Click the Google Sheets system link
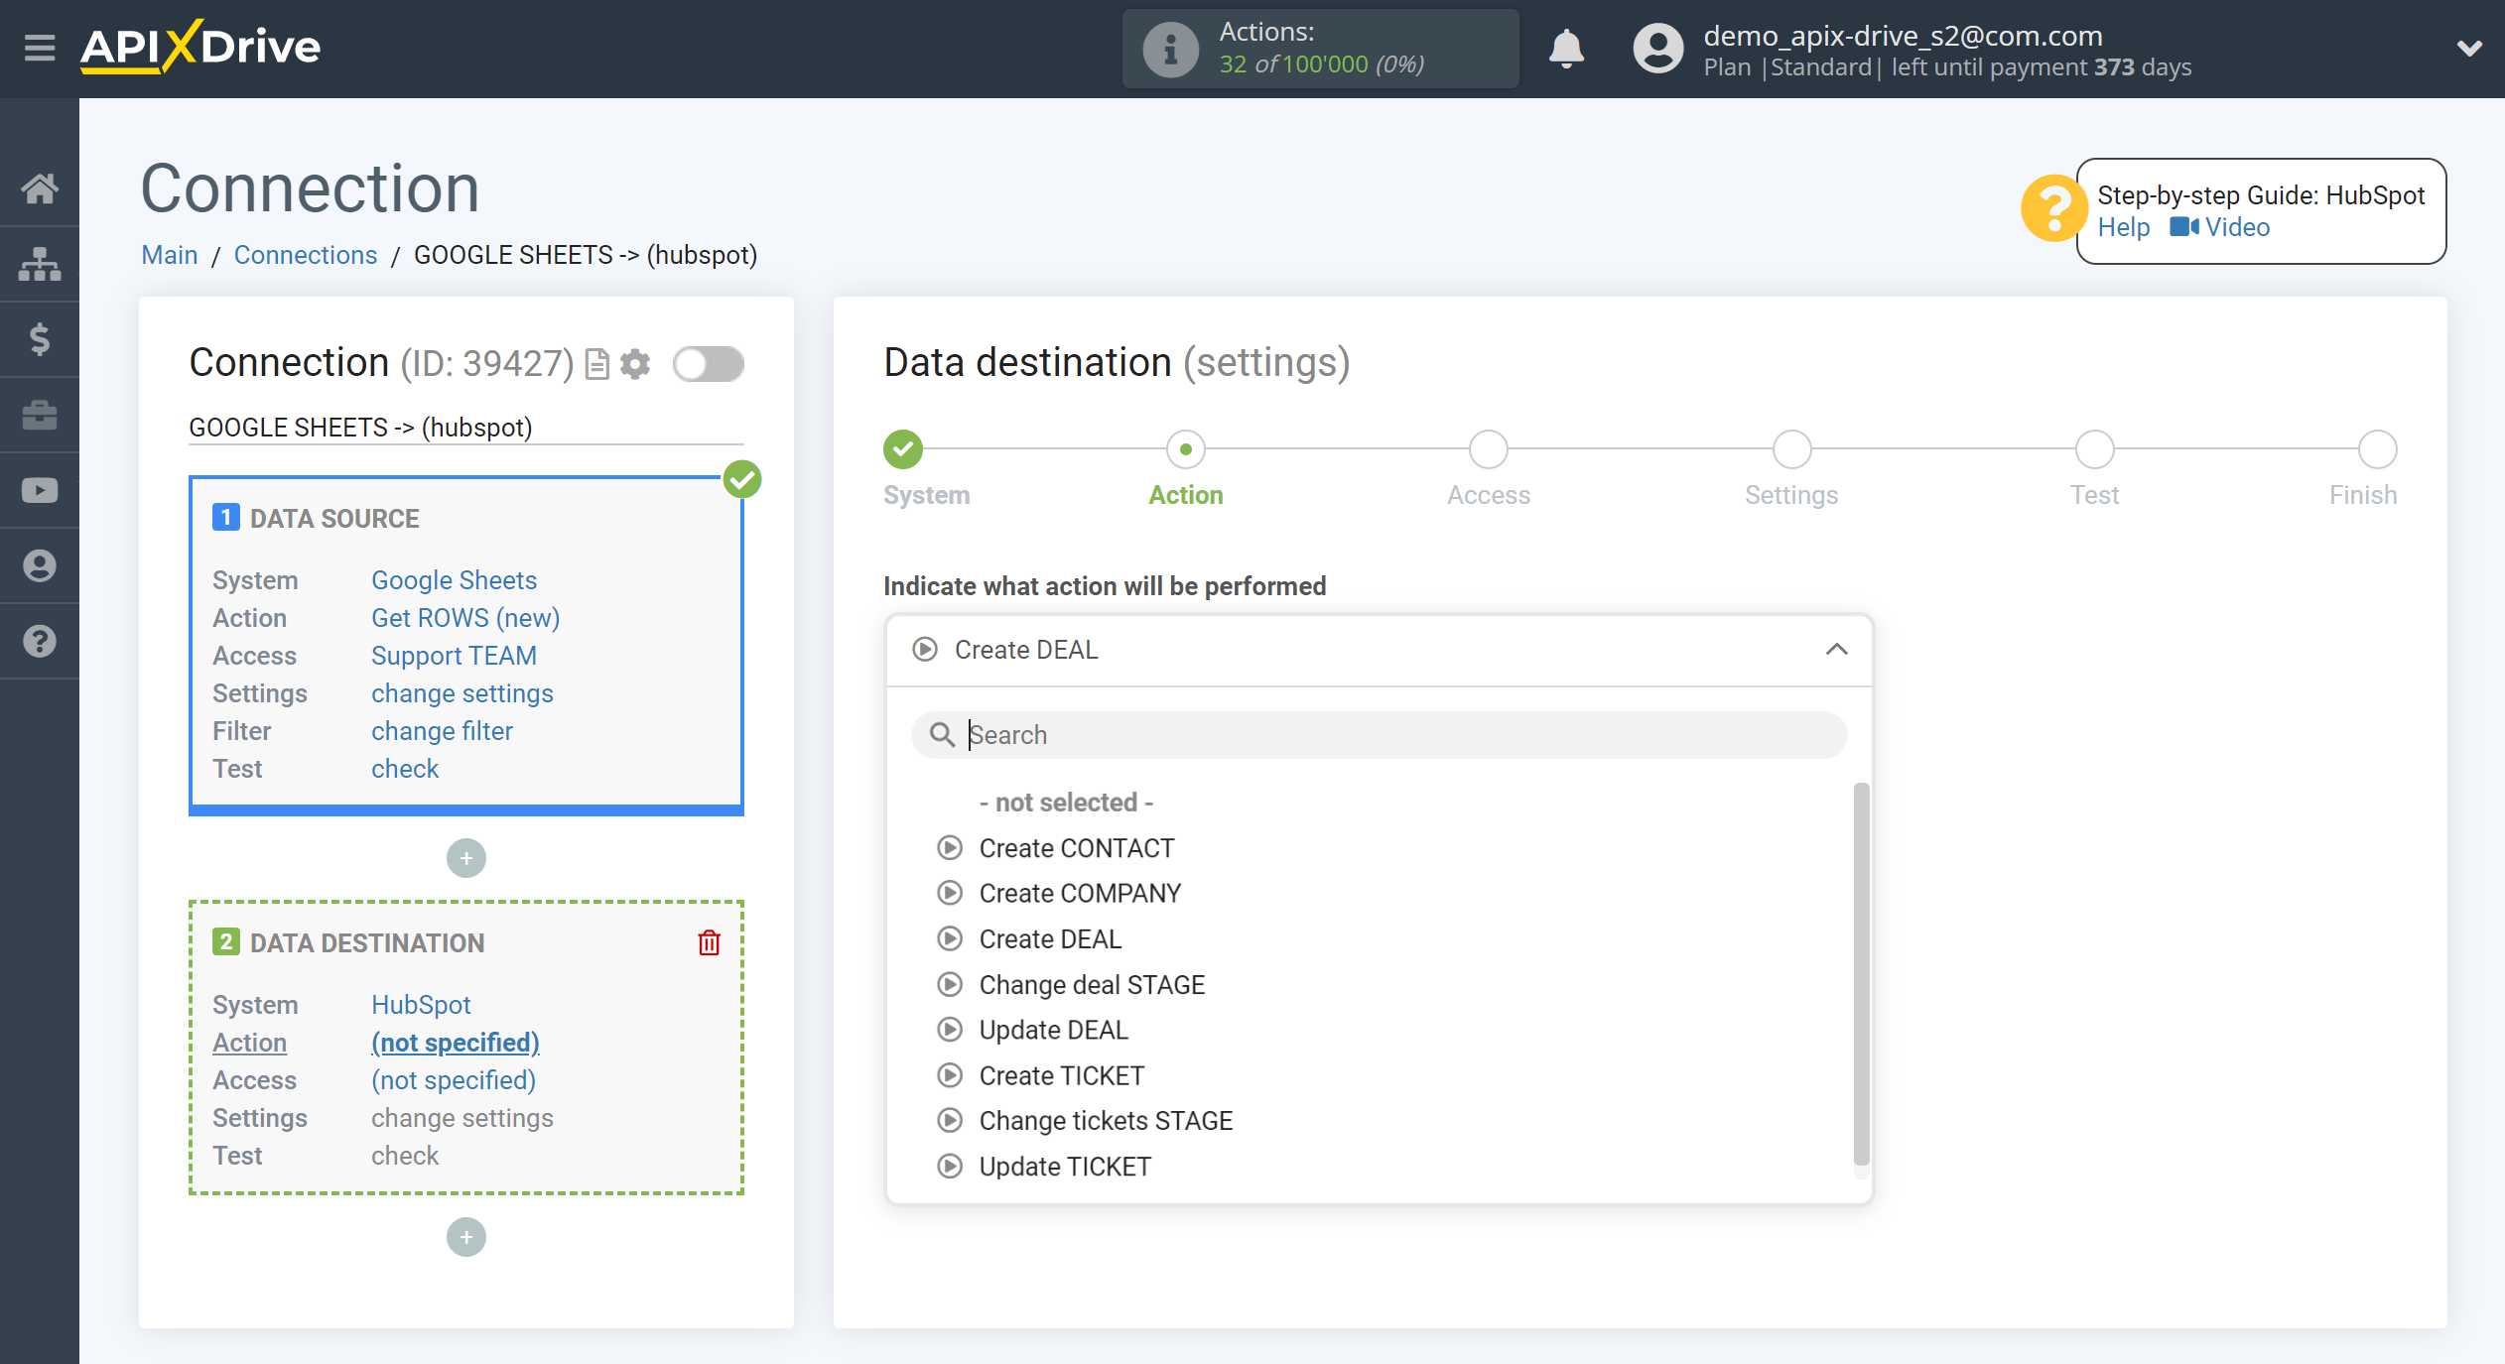 click(x=454, y=580)
